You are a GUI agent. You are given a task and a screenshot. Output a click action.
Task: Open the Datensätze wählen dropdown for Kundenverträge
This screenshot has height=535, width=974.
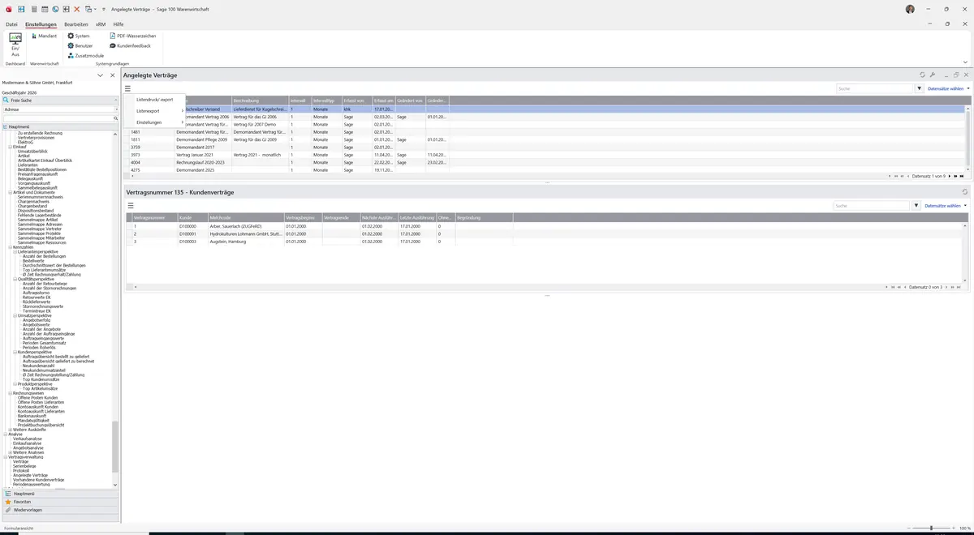point(945,206)
